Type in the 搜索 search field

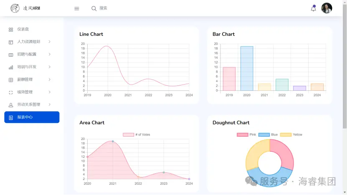(x=125, y=8)
